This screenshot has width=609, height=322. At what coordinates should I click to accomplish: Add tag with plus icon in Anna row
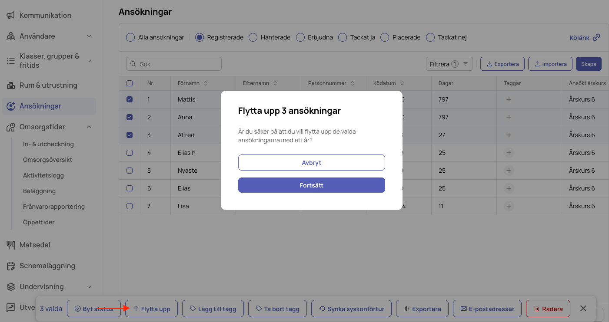(509, 117)
